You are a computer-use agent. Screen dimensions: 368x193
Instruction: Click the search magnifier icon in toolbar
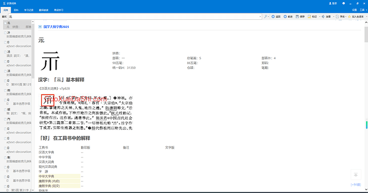click(x=266, y=17)
